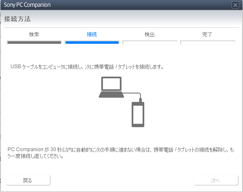Click the gray 検索 progress bar
Screen dimensions: 243x192
click(34, 43)
